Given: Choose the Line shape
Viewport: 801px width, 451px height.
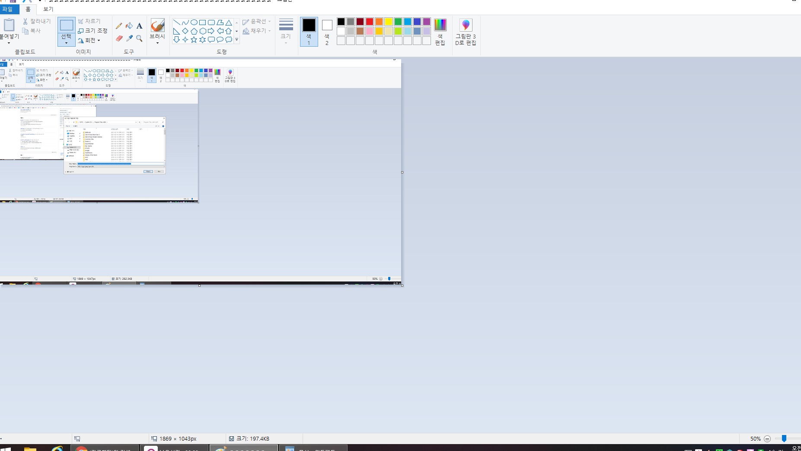Looking at the screenshot, I should [176, 22].
